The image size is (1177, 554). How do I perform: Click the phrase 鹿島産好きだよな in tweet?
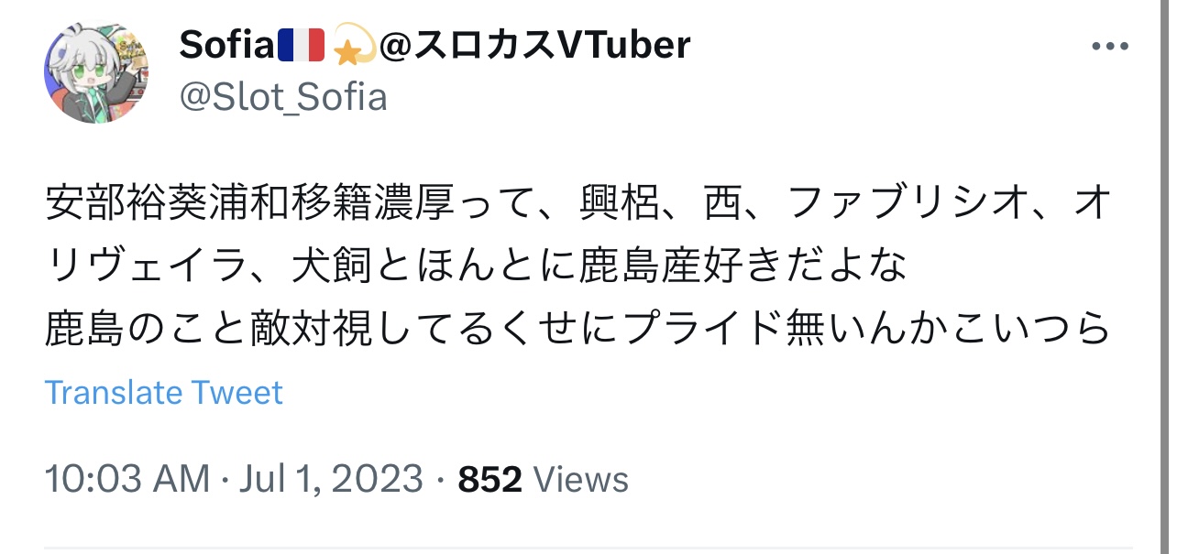742,266
